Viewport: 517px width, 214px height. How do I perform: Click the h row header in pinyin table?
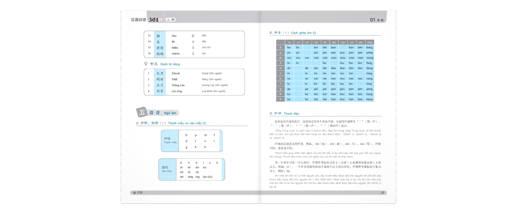[x=280, y=99]
